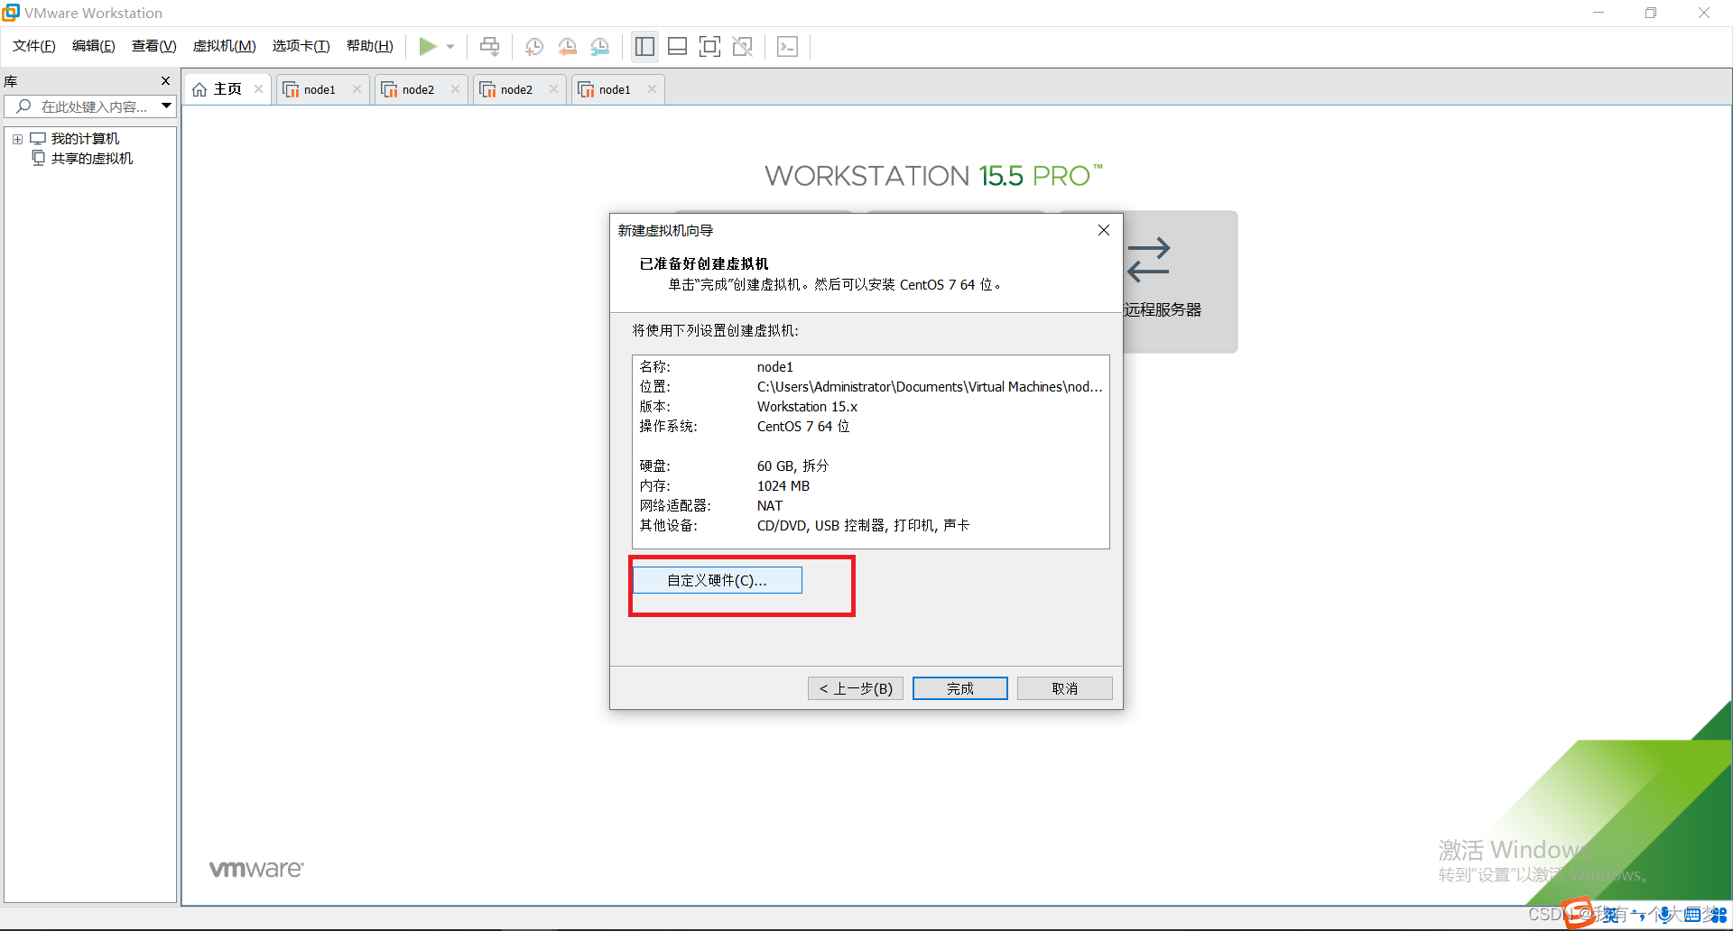Click the 上一步(B) back button

point(856,688)
